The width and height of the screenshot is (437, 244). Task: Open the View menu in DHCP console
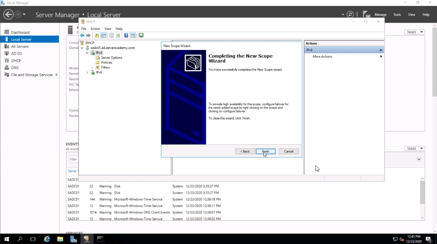tap(108, 29)
